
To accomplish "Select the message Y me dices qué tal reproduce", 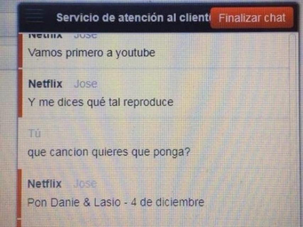I will point(100,102).
